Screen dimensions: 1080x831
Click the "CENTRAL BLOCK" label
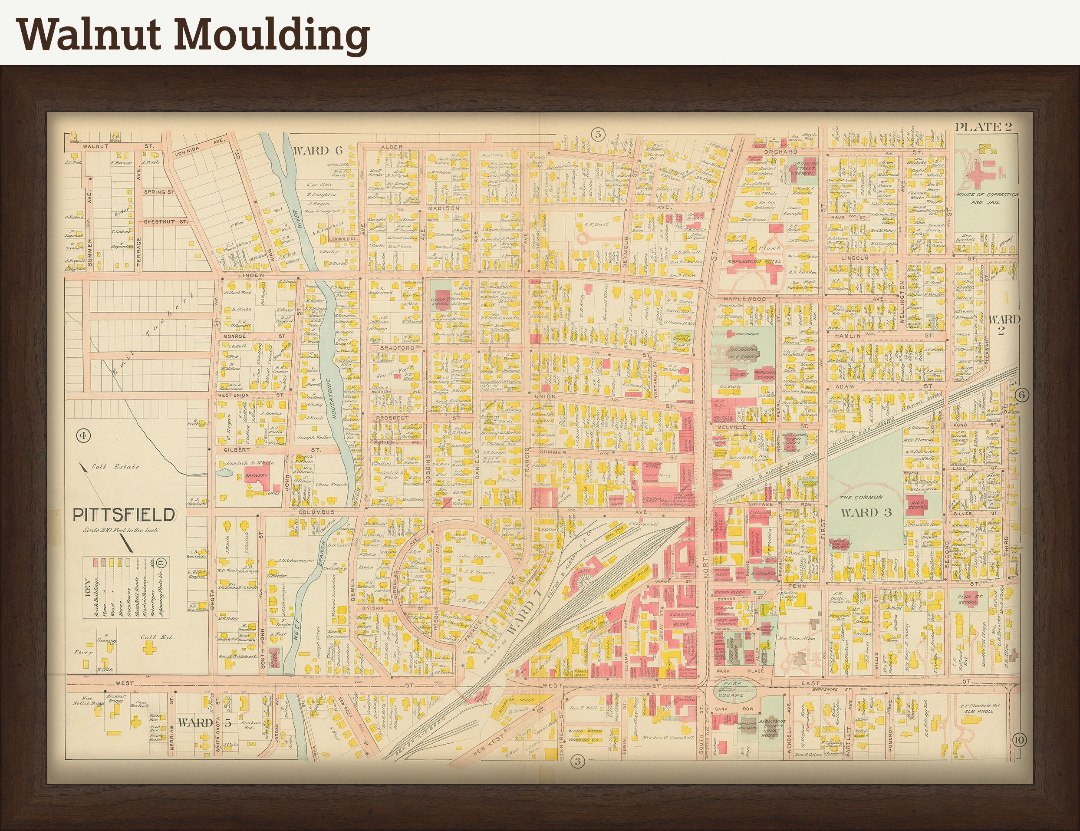point(682,619)
